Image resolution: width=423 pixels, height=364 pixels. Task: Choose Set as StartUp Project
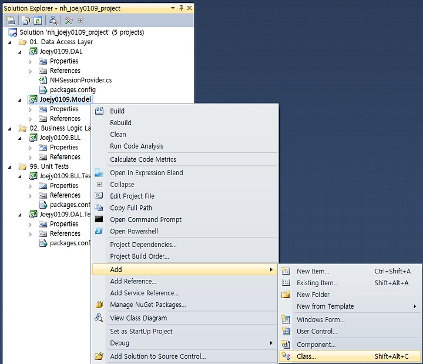pyautogui.click(x=185, y=331)
